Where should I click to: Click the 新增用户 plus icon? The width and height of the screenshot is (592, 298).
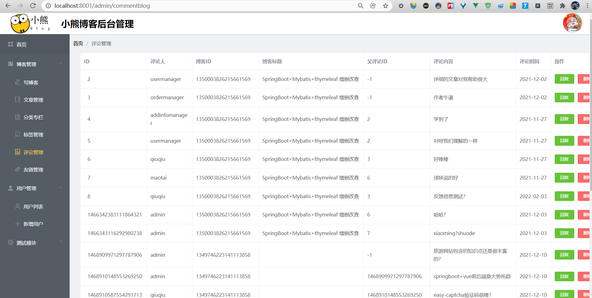[18, 224]
